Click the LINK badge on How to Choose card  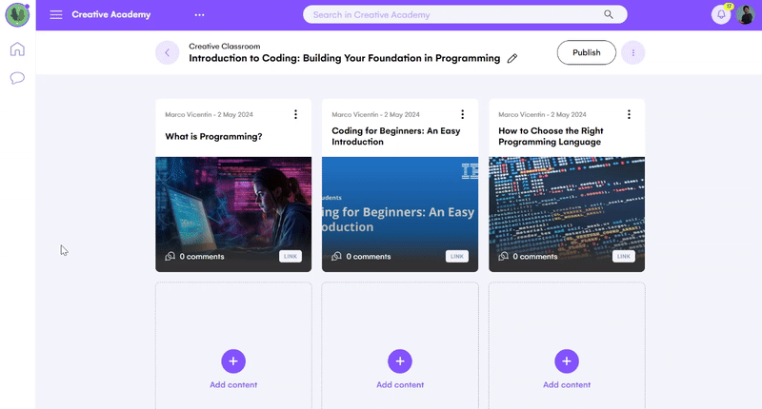(x=624, y=256)
